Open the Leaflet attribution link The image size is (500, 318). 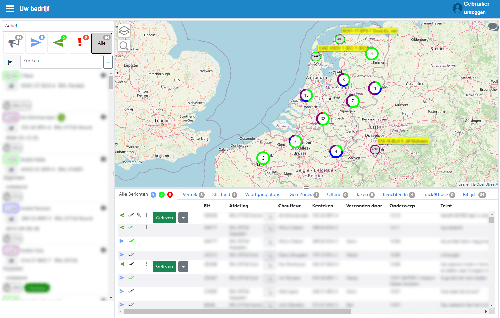[x=464, y=184]
